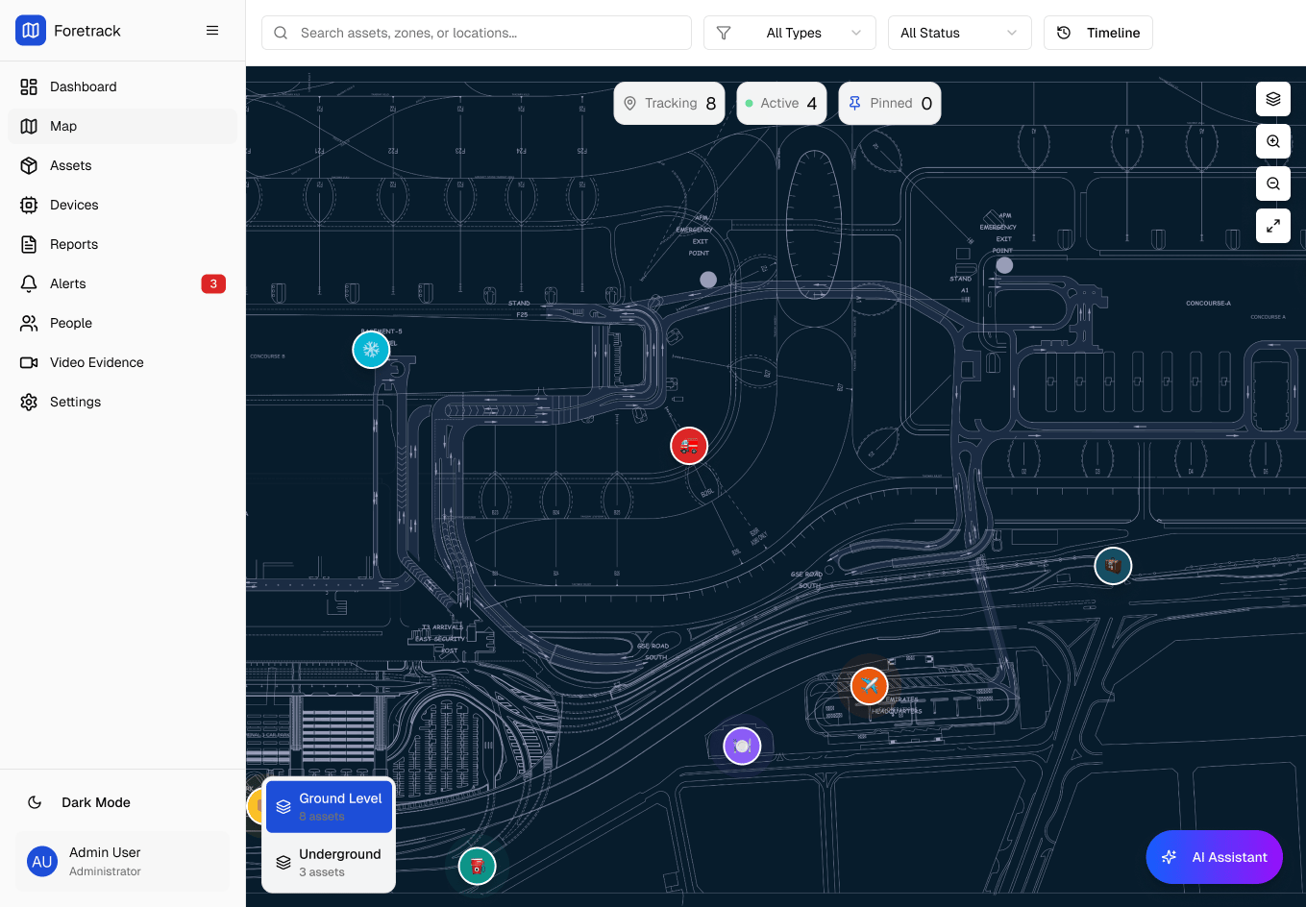Click the Foretrack logo icon
The image size is (1306, 907).
pos(31,31)
